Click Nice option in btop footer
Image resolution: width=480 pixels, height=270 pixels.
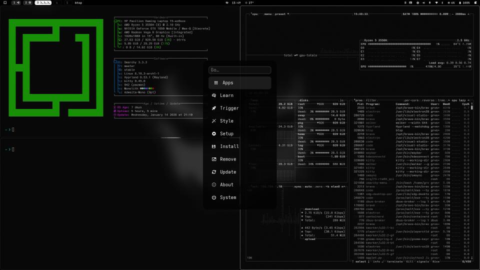click(435, 261)
